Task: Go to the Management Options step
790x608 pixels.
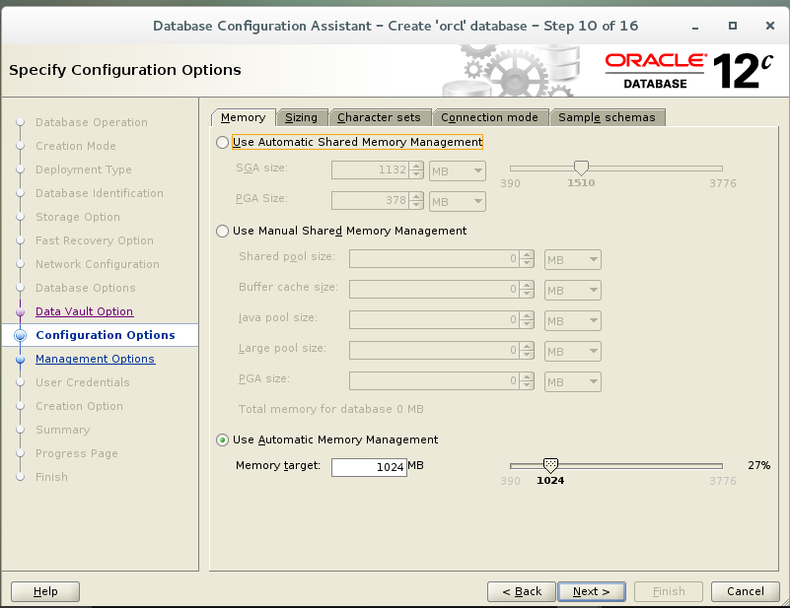Action: click(x=95, y=359)
